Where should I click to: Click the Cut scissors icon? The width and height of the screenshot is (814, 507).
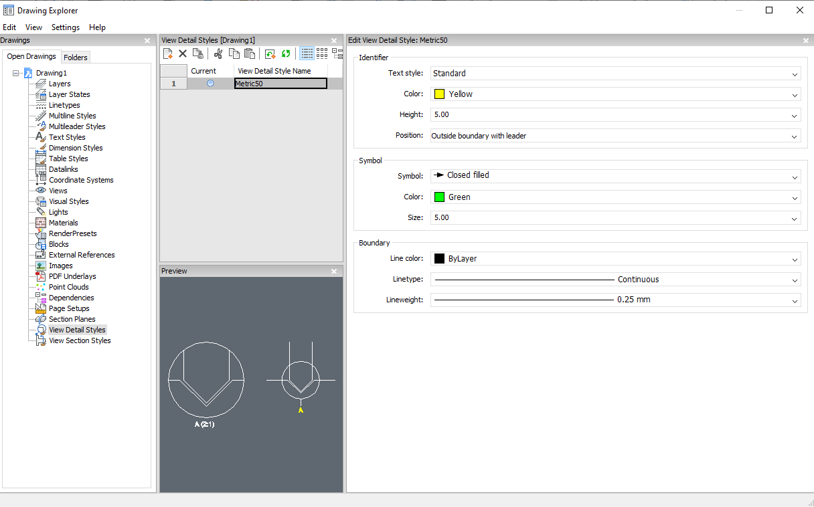click(218, 54)
